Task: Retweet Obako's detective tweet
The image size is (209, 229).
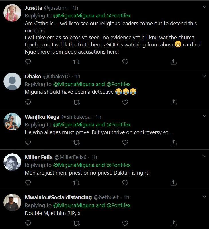Action: coord(77,102)
